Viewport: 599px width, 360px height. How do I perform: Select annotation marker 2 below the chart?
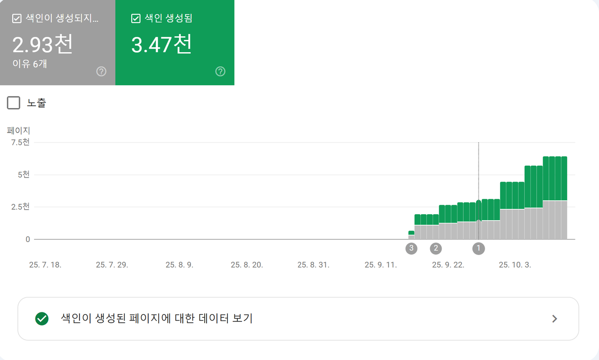point(436,248)
